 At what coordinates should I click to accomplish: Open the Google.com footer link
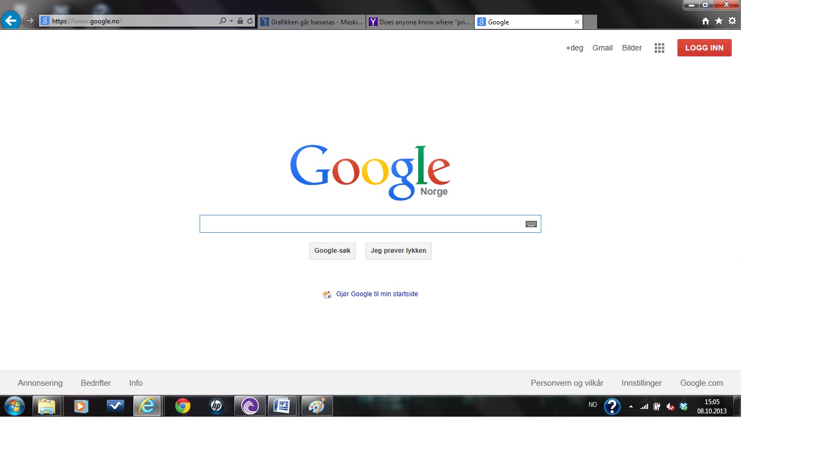pyautogui.click(x=702, y=383)
